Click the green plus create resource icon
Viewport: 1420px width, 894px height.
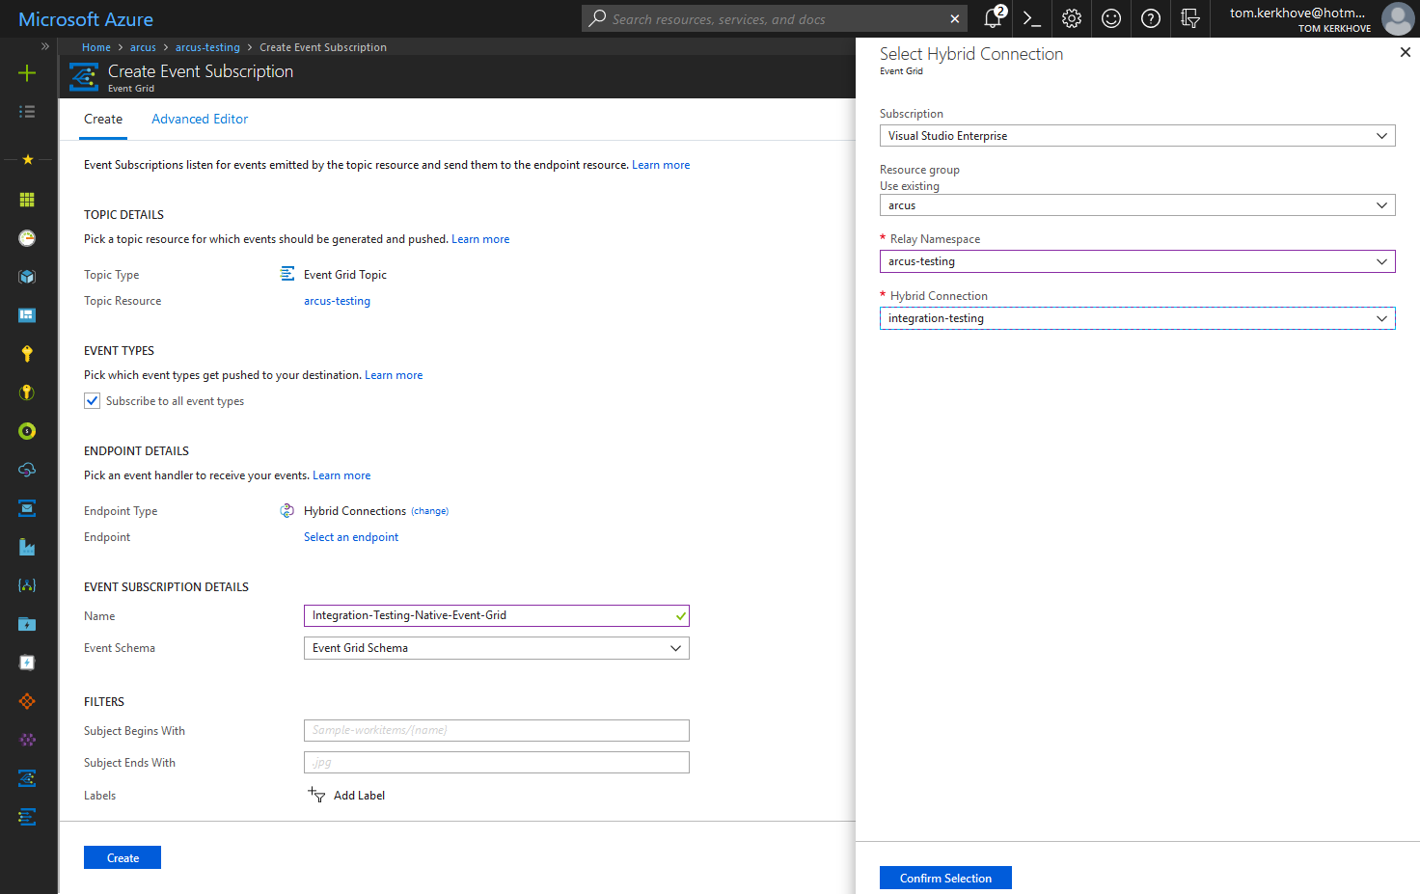click(27, 73)
